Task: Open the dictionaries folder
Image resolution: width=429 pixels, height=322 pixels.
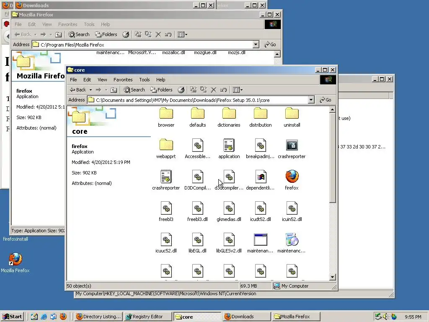Action: click(x=229, y=117)
